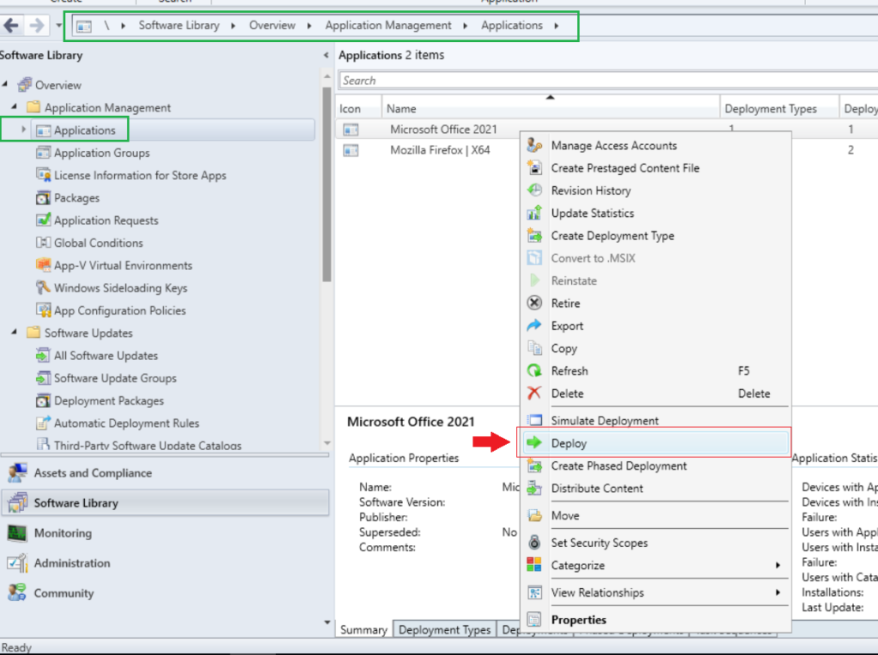Click the Properties icon in context menu
The image size is (878, 655).
coord(534,619)
